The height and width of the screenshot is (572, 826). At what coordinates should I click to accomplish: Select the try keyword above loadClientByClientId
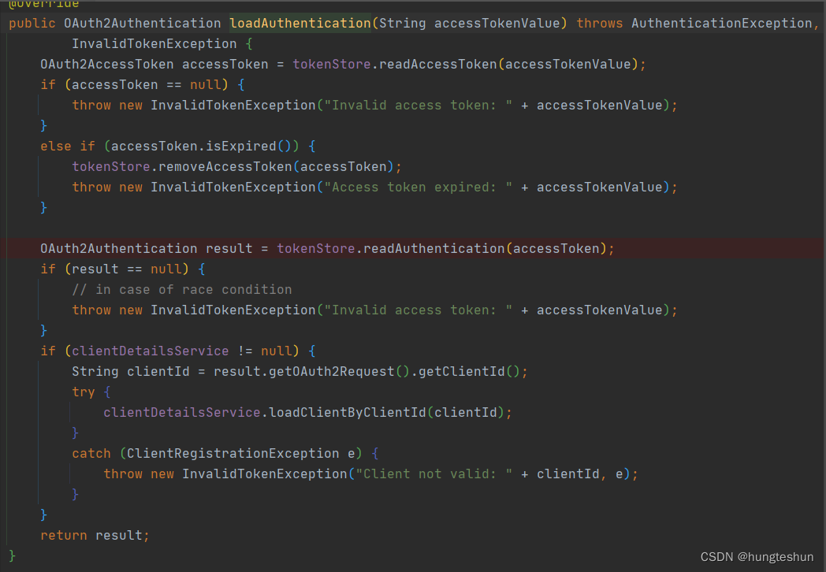(x=82, y=392)
